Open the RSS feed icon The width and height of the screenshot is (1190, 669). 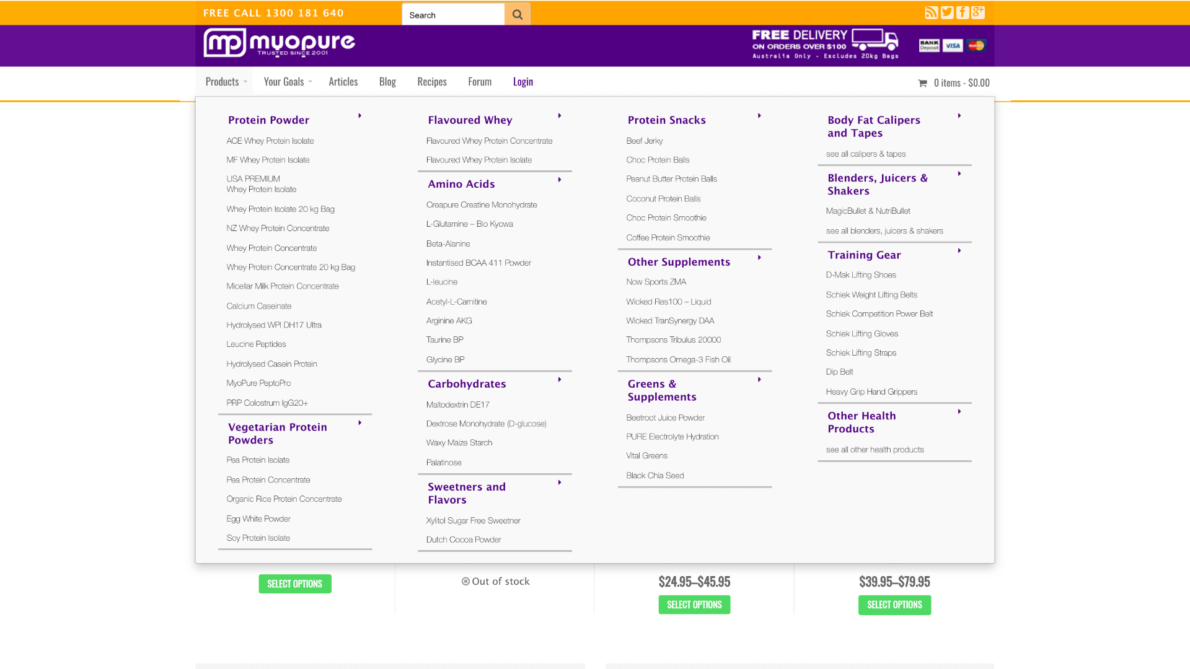[x=932, y=12]
